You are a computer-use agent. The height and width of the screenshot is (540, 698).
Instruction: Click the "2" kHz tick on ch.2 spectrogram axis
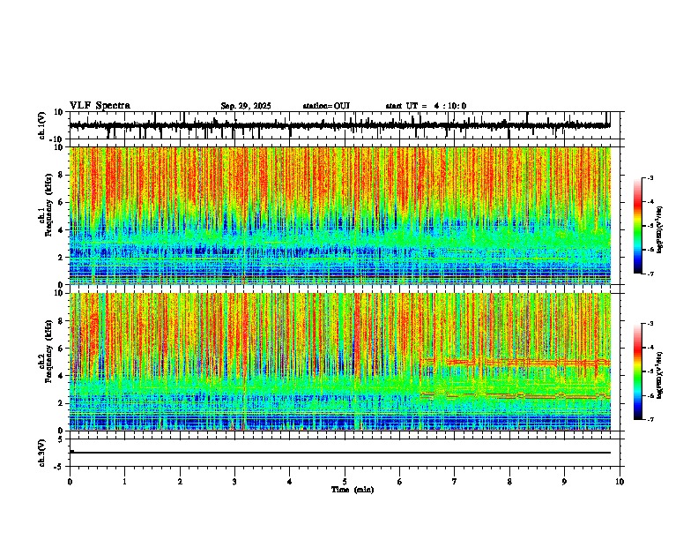coord(61,403)
